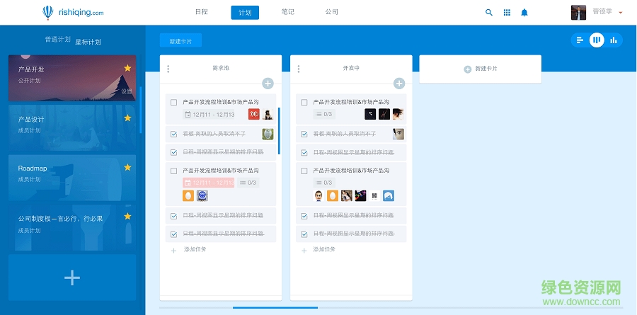Open the 笔记 tab
The height and width of the screenshot is (315, 637).
[x=287, y=12]
